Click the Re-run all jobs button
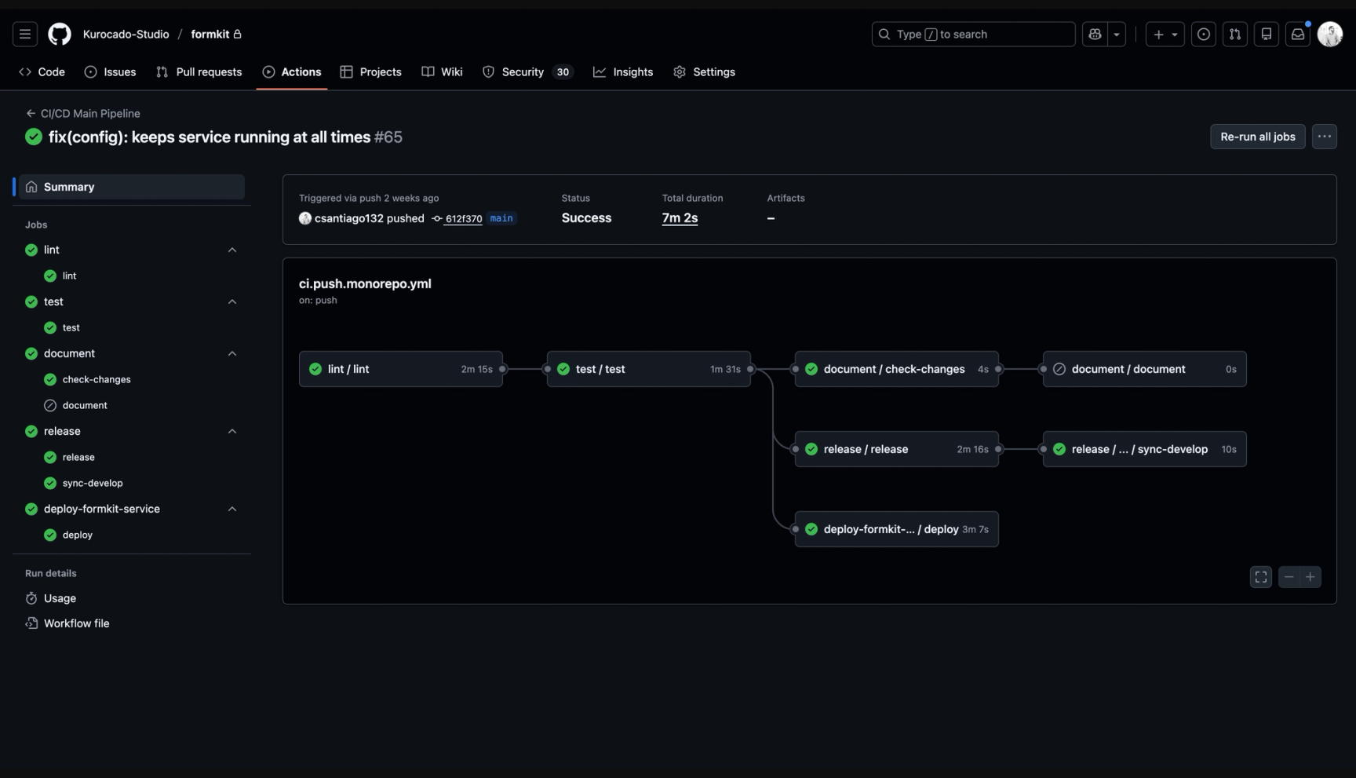The width and height of the screenshot is (1356, 778). (1258, 137)
